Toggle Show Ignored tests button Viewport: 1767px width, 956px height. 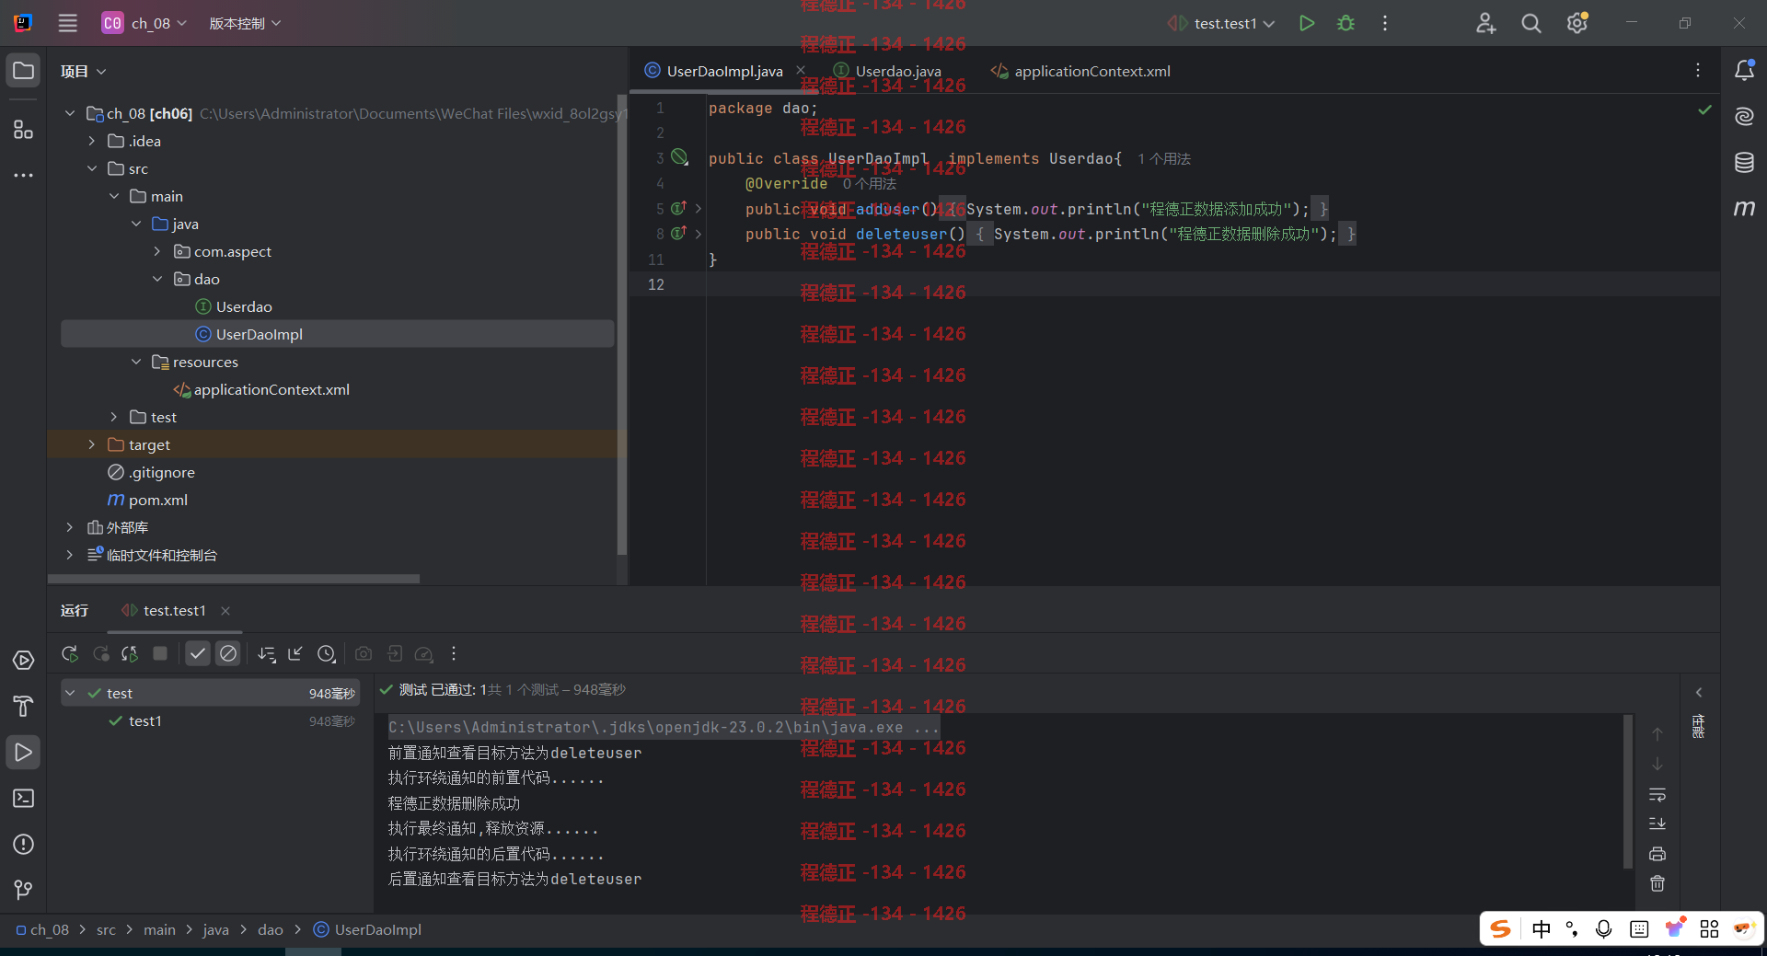click(x=228, y=653)
